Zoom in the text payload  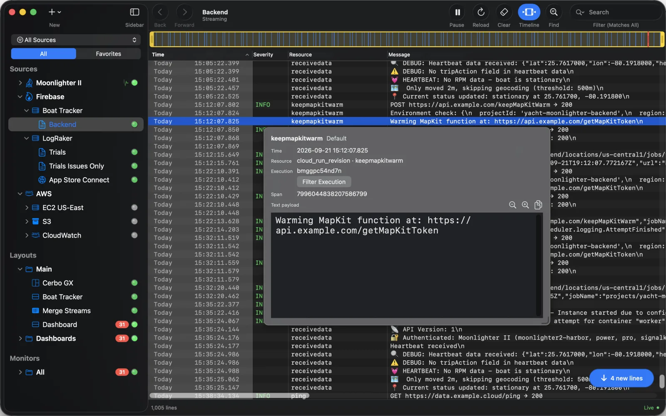[525, 205]
